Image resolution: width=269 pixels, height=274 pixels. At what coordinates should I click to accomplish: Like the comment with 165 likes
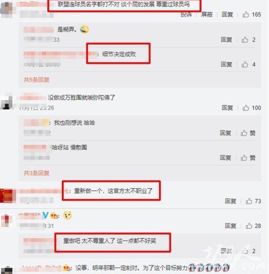point(251,15)
